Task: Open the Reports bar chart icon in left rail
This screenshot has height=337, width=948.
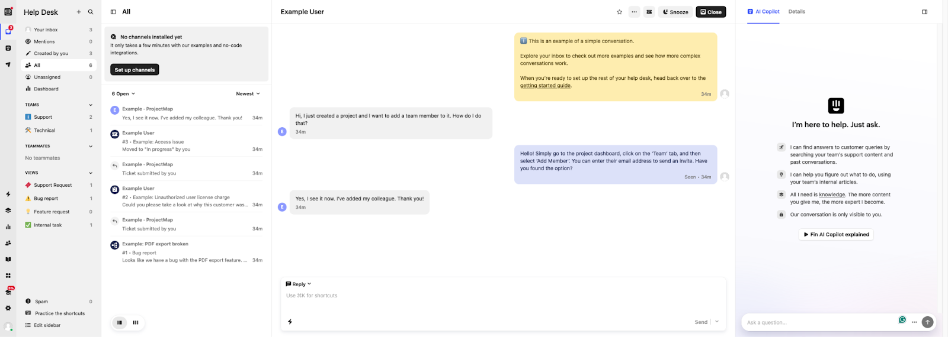Action: click(x=8, y=226)
